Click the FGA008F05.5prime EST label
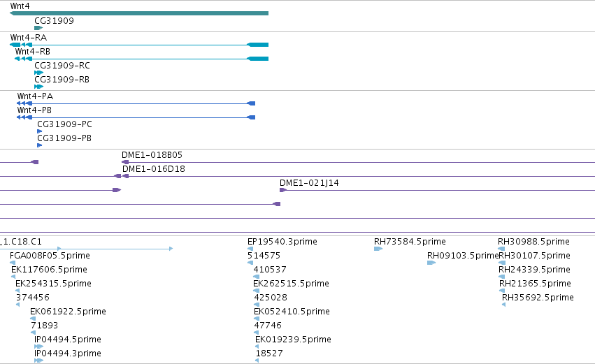The height and width of the screenshot is (364, 595). tap(50, 256)
